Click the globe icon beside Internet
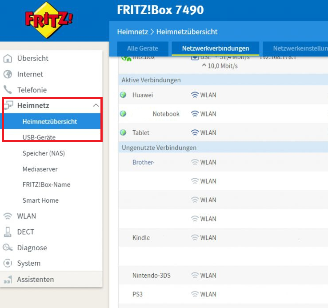 [x=8, y=74]
